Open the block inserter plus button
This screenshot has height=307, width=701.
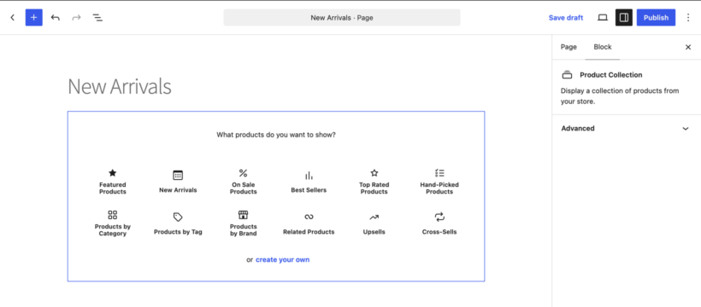[x=34, y=17]
